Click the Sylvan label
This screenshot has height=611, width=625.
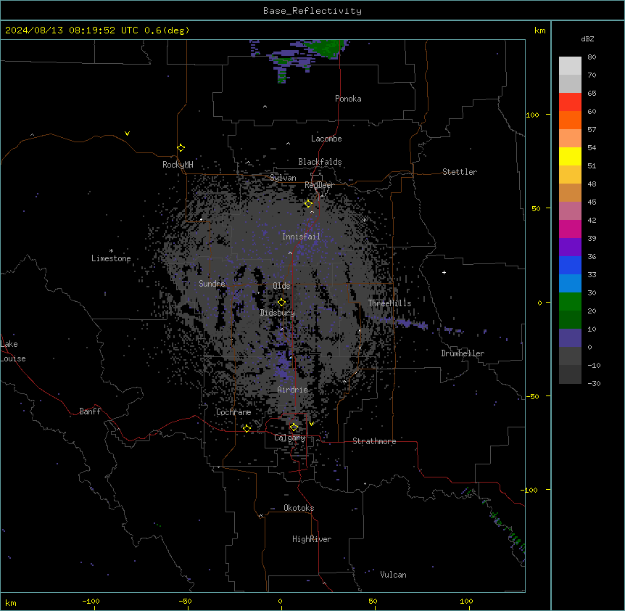[x=283, y=178]
